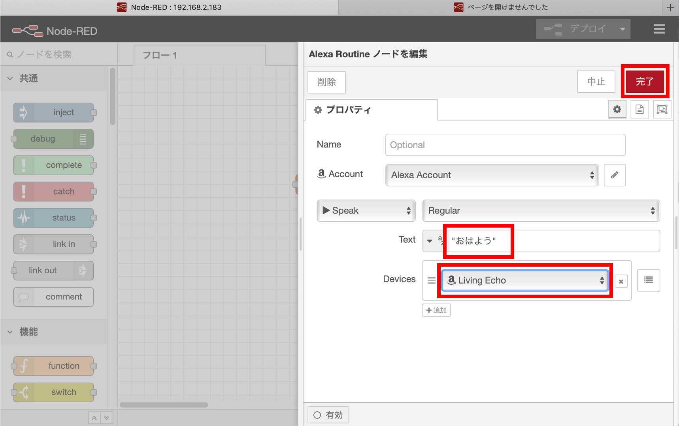Select the comment node in palette
The width and height of the screenshot is (679, 426).
(54, 297)
